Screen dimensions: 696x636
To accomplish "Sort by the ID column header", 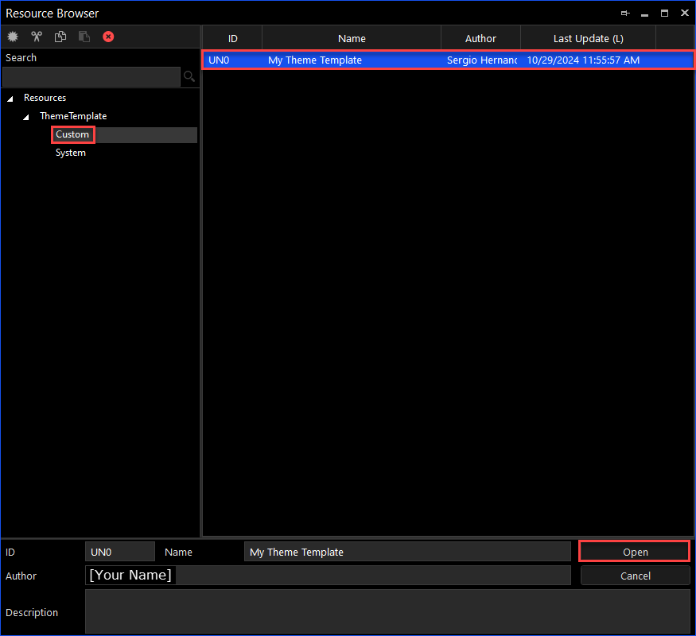I will (x=232, y=39).
